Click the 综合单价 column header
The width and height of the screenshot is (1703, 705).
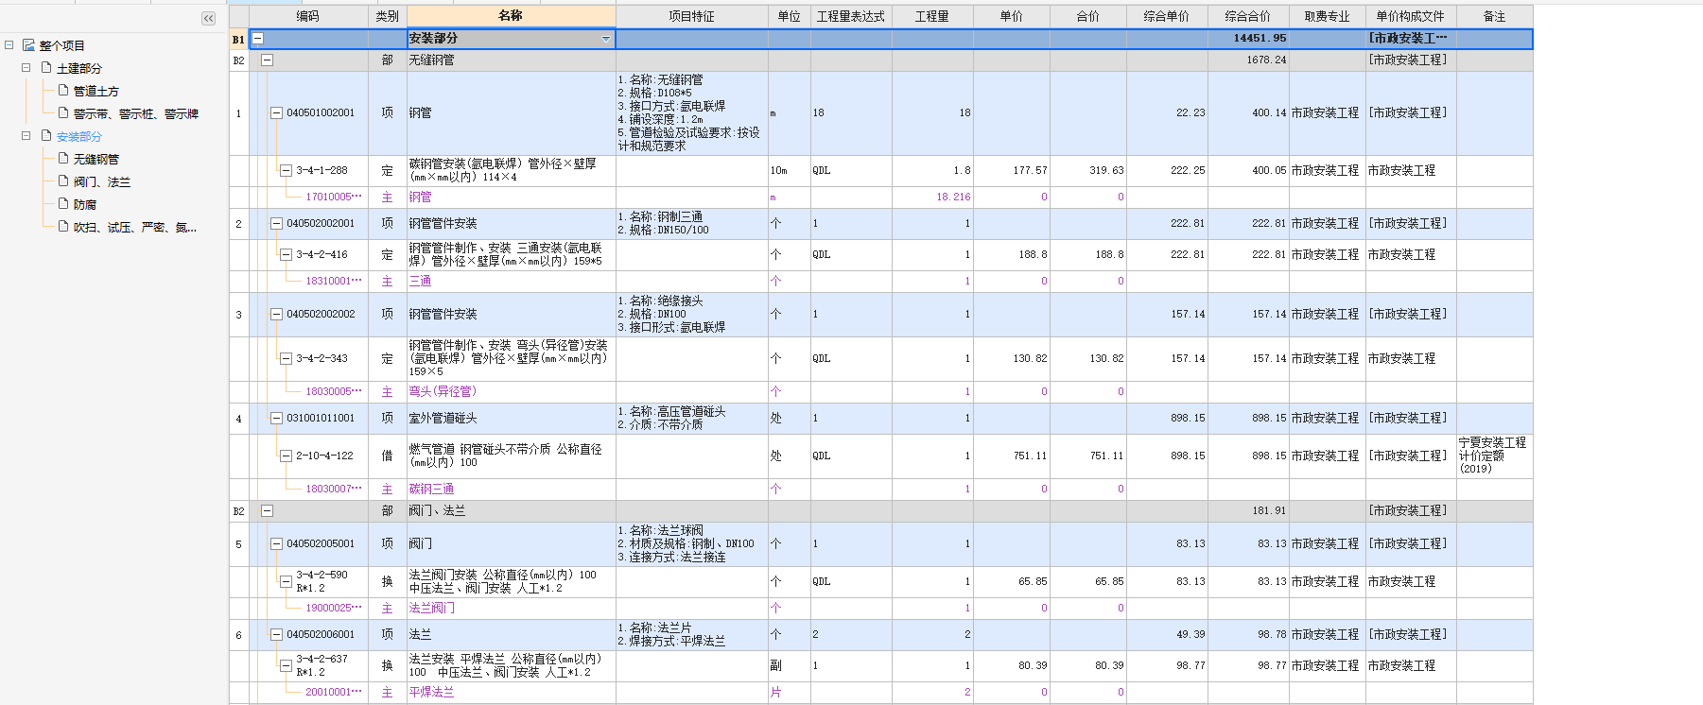1167,16
